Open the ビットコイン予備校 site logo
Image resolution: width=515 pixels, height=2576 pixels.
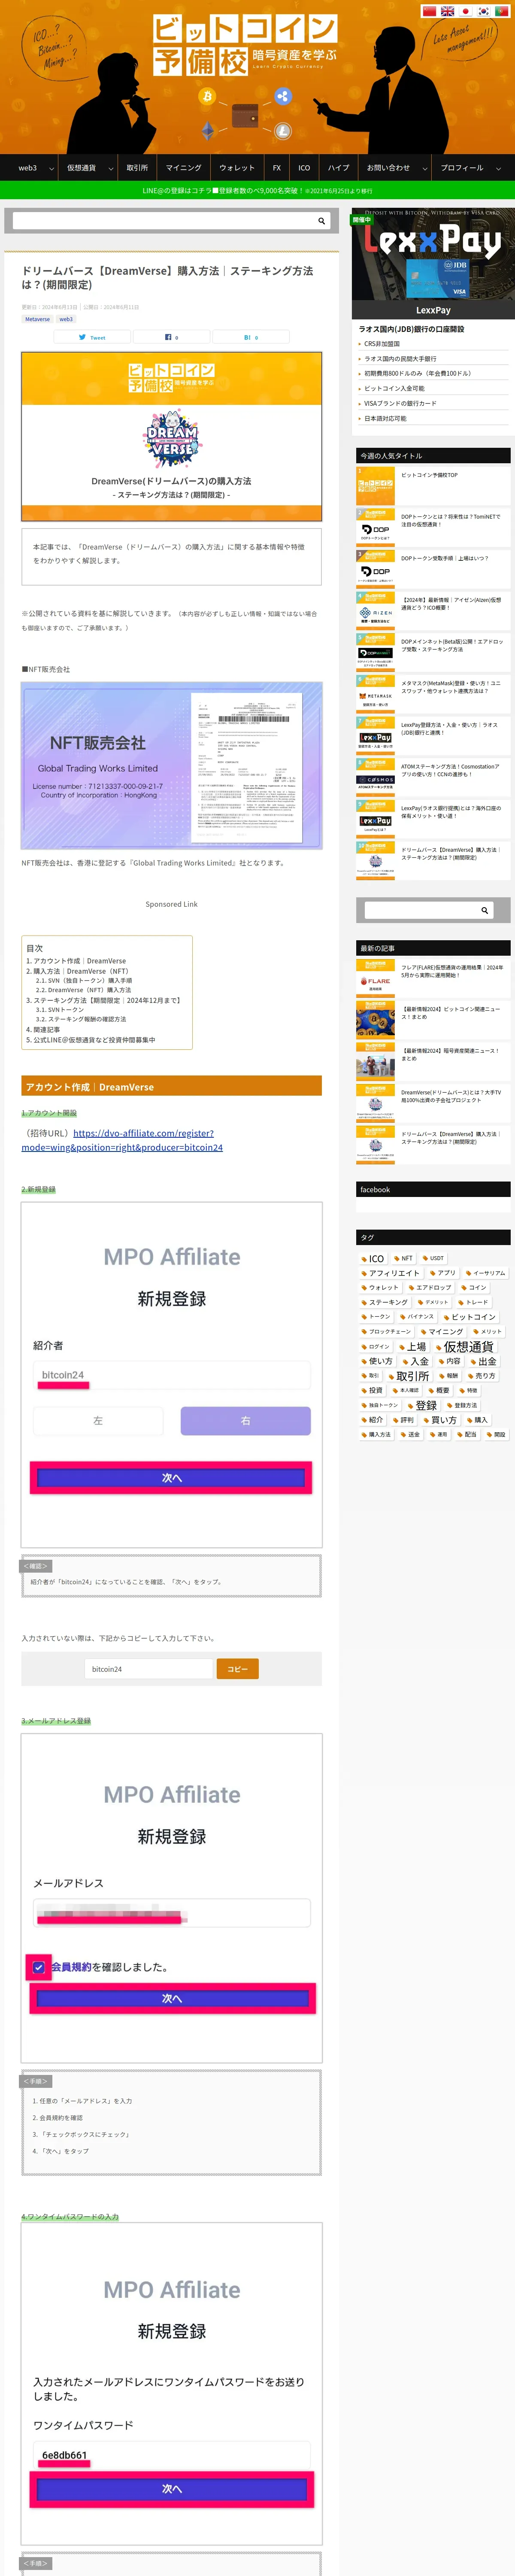coord(245,45)
